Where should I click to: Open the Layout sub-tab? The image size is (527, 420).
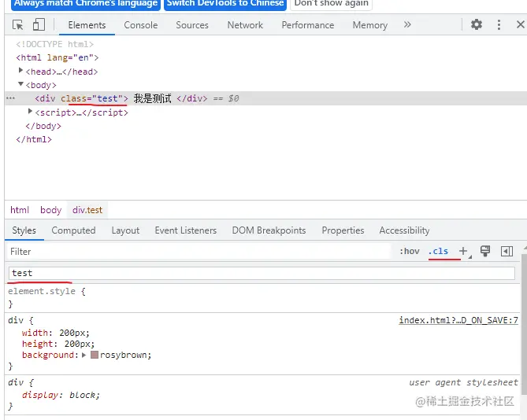click(x=125, y=230)
